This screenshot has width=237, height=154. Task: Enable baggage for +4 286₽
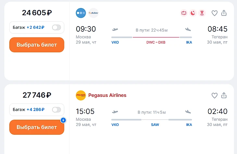(56, 110)
